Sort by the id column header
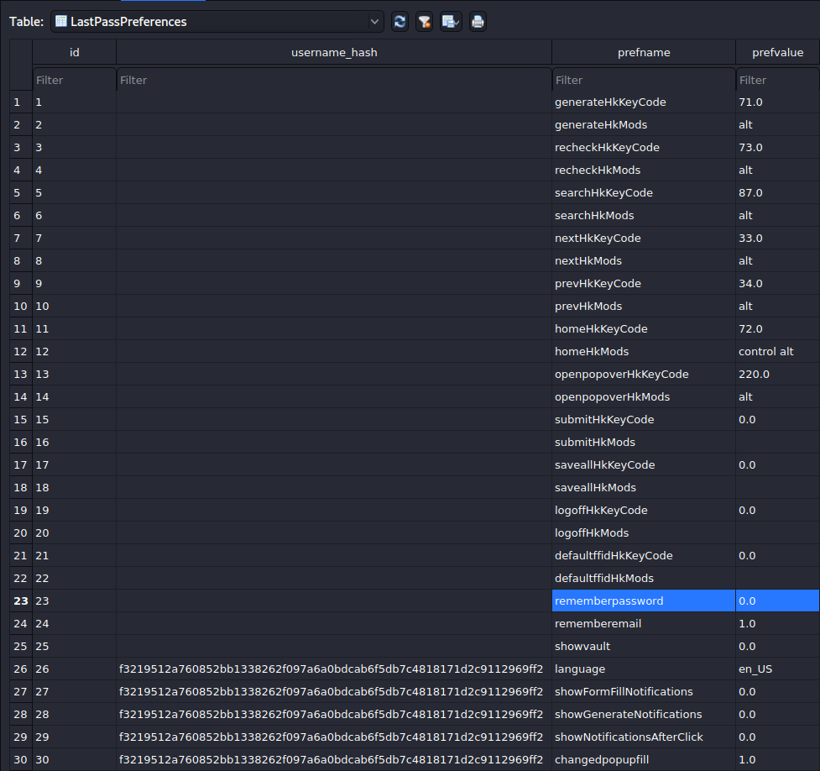The width and height of the screenshot is (820, 771). point(73,51)
